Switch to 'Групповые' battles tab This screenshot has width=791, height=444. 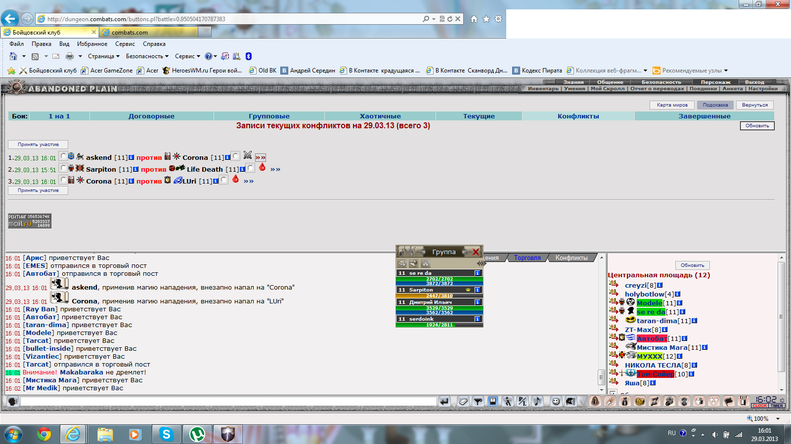click(269, 116)
